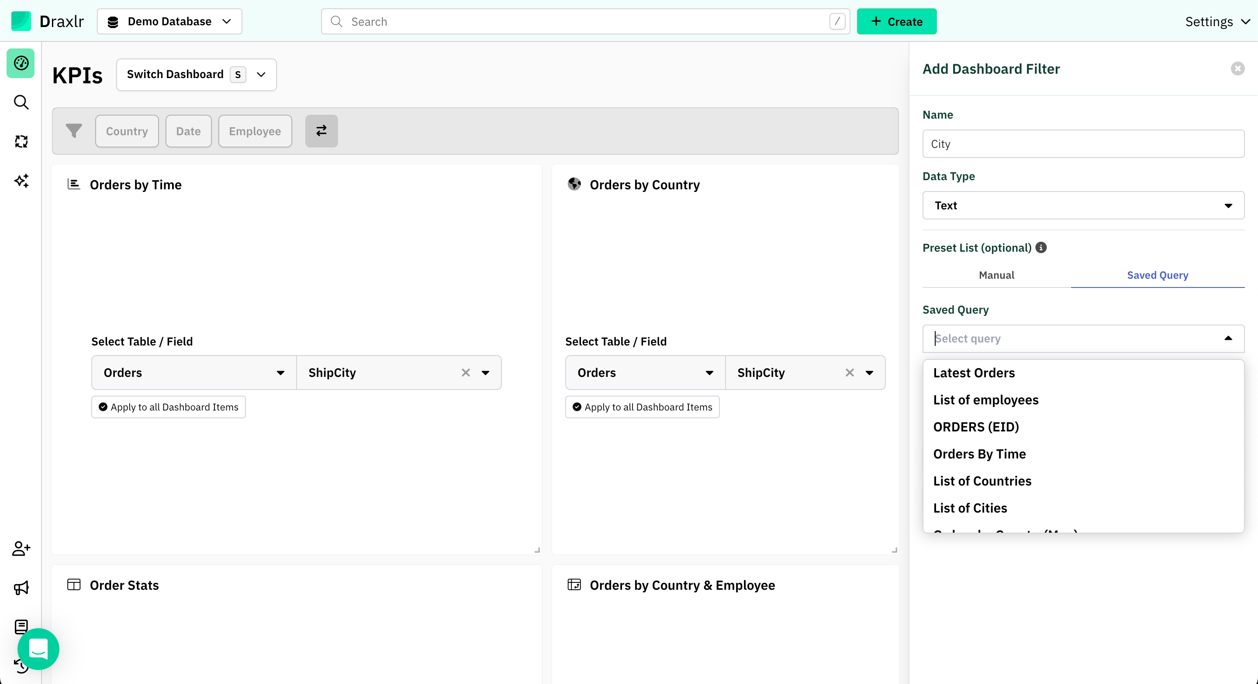Close the Add Dashboard Filter panel
Screen dimensions: 1258x684
(x=1237, y=68)
